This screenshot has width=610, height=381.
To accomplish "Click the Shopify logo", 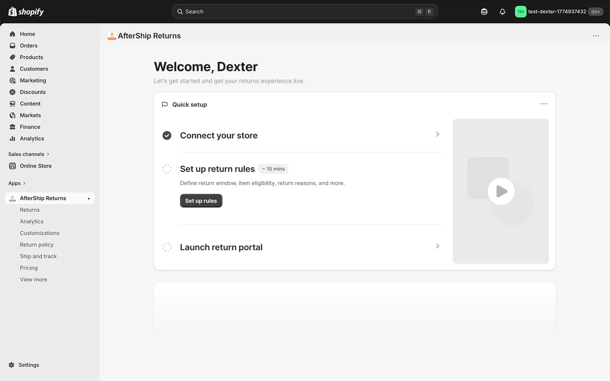I will 26,11.
